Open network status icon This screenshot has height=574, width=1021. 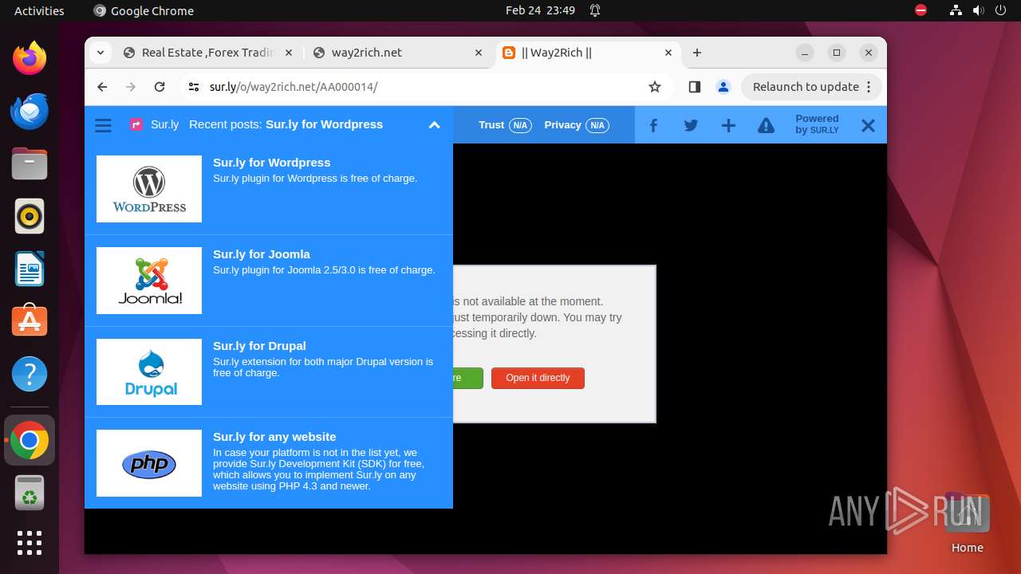956,10
